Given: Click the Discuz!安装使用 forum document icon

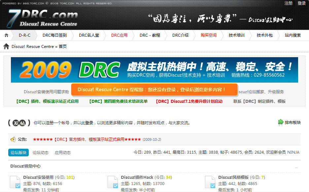Looking at the screenshot, I should pos(15,182).
